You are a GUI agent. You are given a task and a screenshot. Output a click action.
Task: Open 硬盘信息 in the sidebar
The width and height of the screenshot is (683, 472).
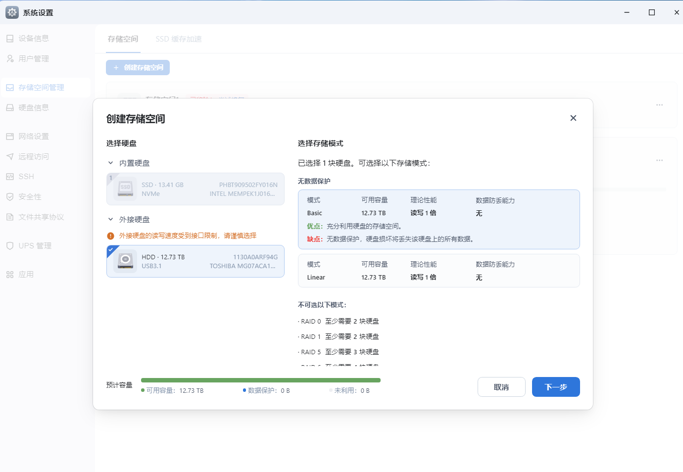click(34, 107)
